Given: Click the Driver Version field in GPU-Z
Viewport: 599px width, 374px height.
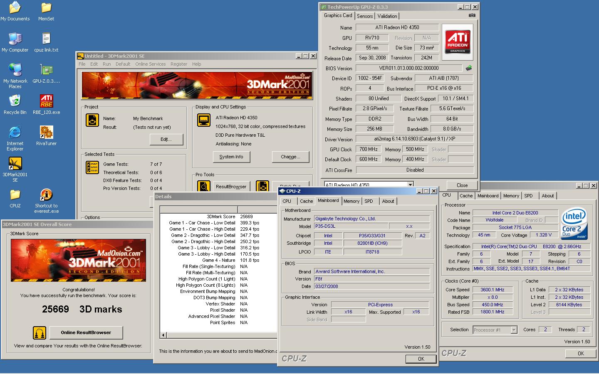Looking at the screenshot, I should coord(414,139).
